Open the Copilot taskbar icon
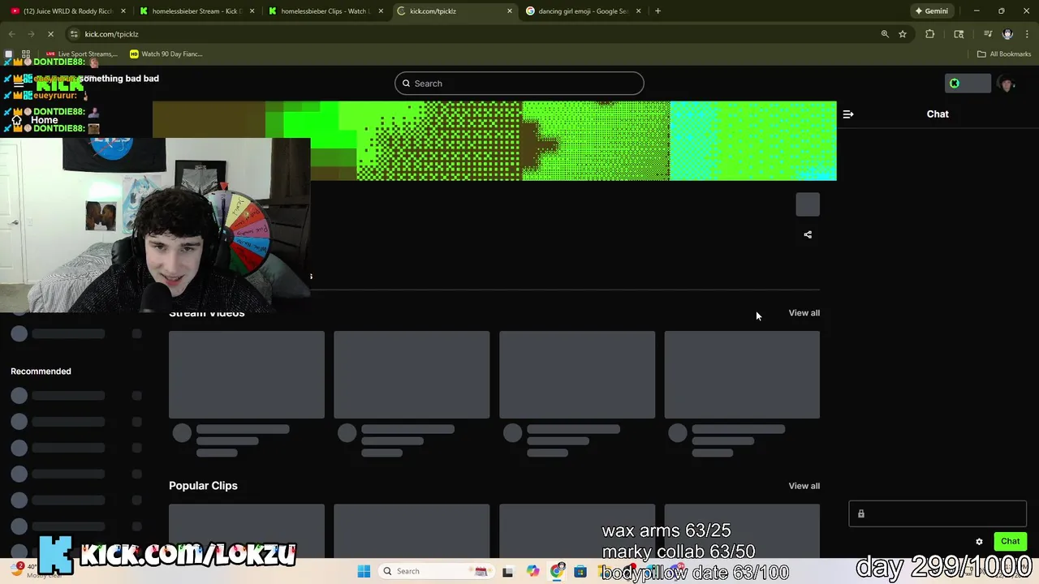The image size is (1039, 584). tap(532, 571)
